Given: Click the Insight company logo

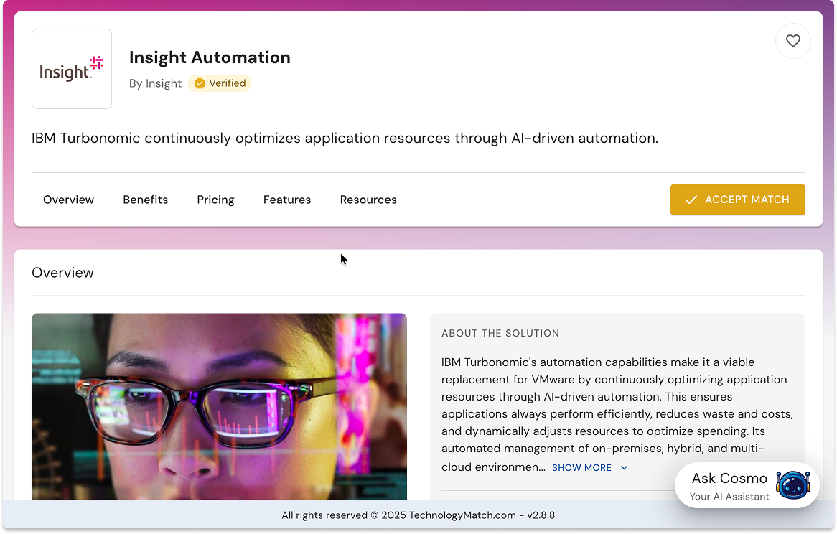Looking at the screenshot, I should [72, 69].
